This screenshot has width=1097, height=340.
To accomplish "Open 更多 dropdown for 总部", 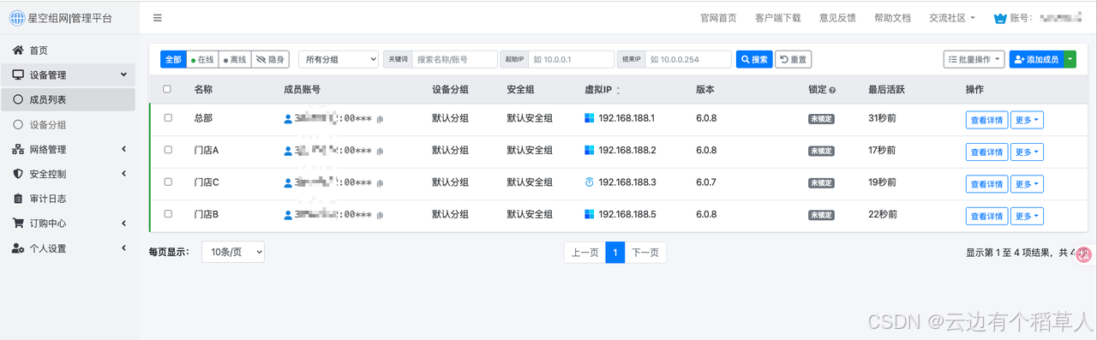I will pyautogui.click(x=1027, y=120).
